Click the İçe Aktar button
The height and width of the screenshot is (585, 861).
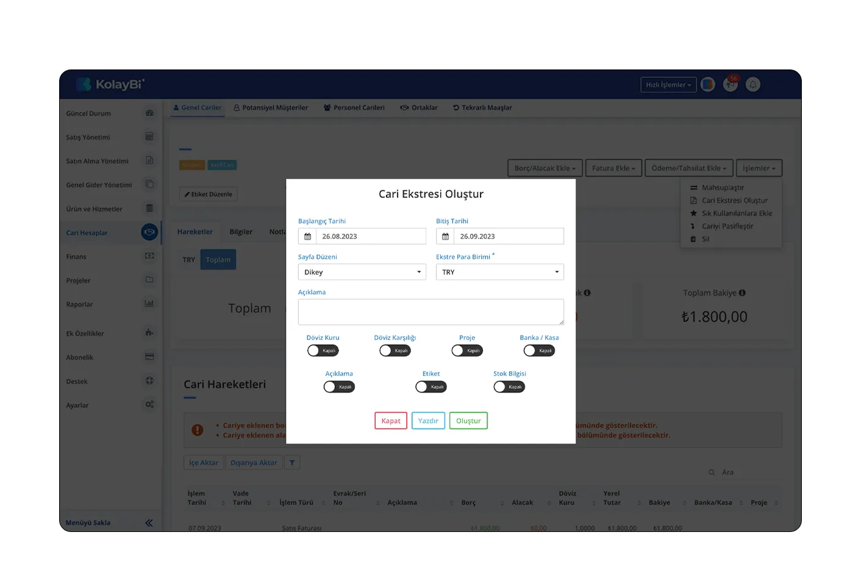pos(204,463)
